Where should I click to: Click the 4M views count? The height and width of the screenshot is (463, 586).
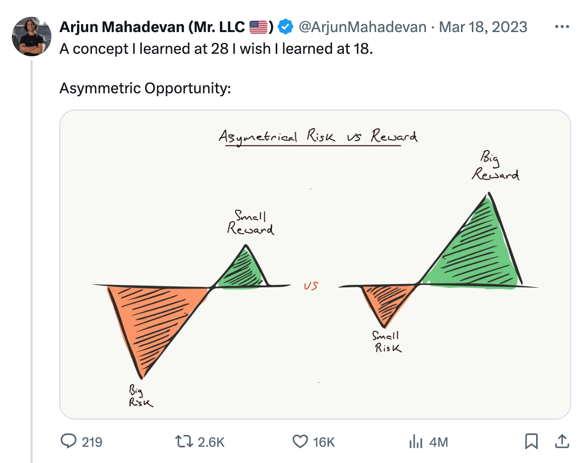[x=438, y=442]
